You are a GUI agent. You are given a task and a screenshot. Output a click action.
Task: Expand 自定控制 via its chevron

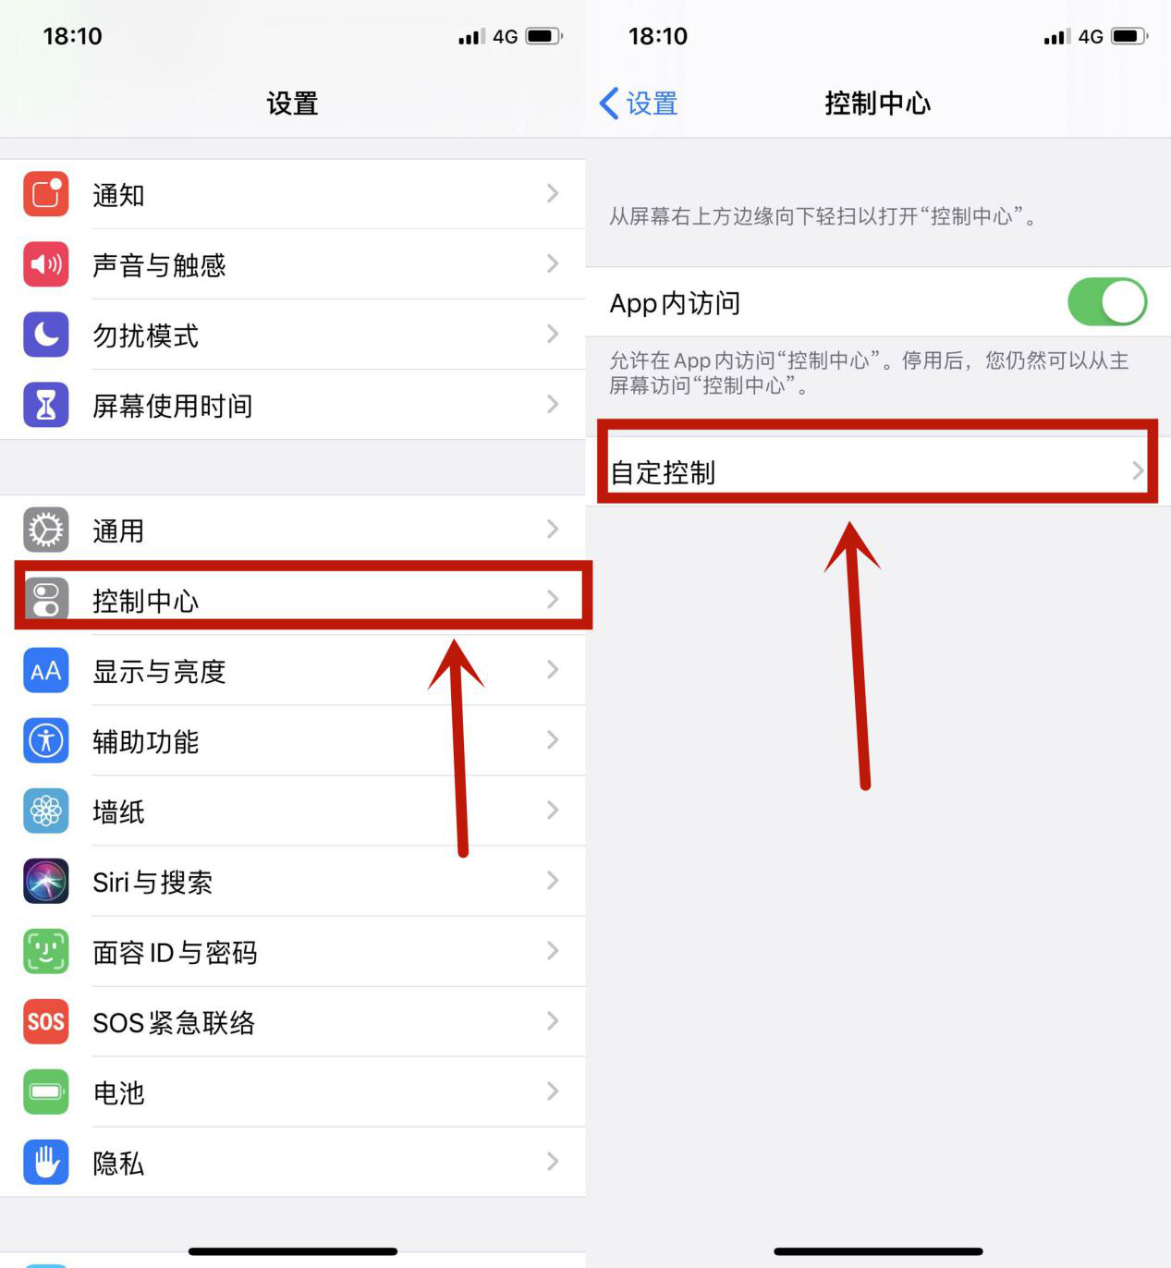(x=1138, y=471)
